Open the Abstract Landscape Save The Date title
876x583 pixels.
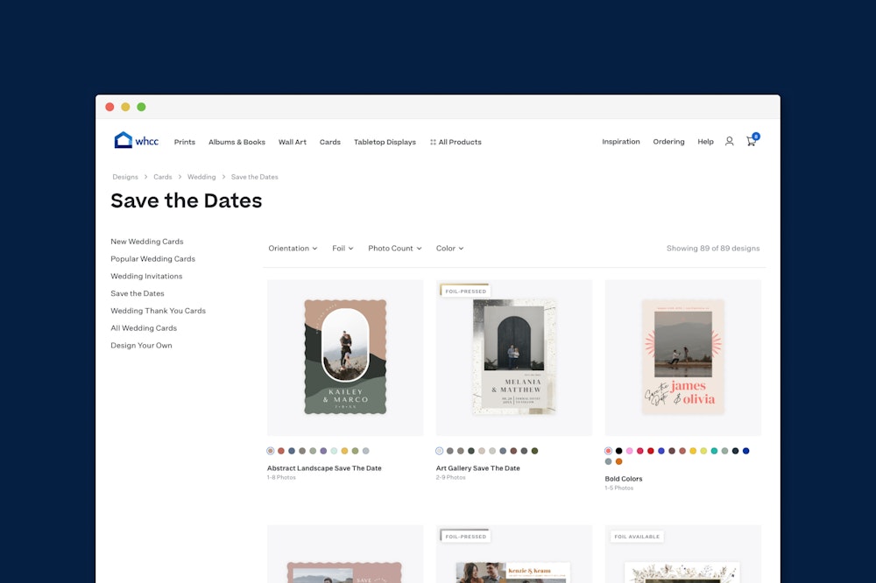click(x=324, y=468)
